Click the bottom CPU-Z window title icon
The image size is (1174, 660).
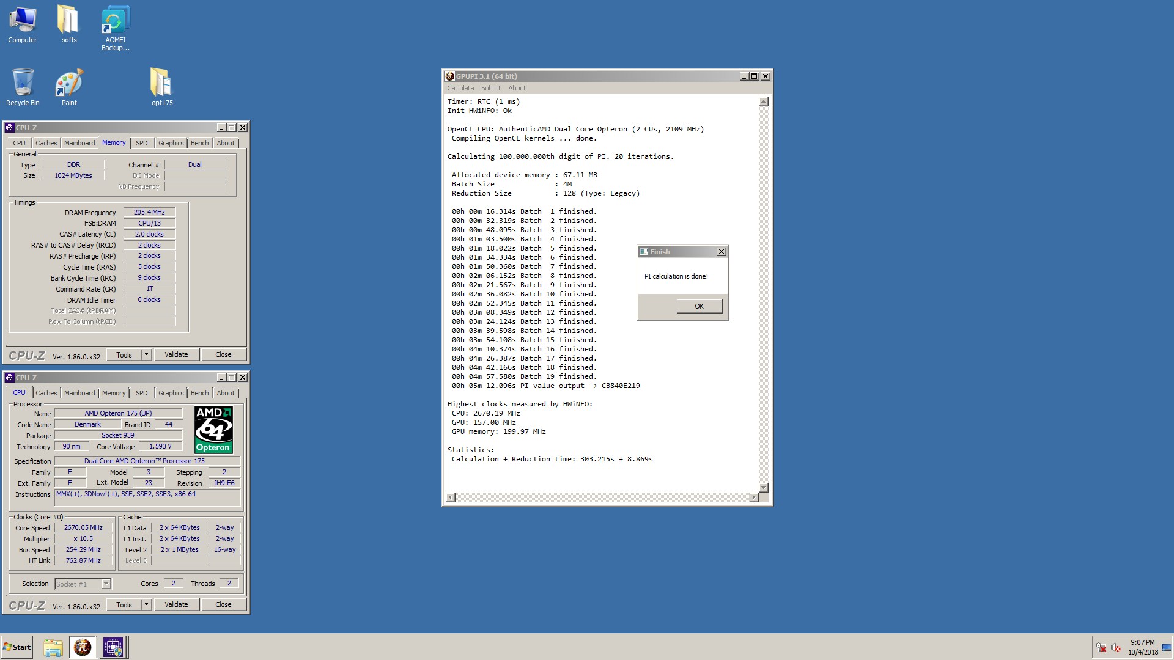coord(10,378)
